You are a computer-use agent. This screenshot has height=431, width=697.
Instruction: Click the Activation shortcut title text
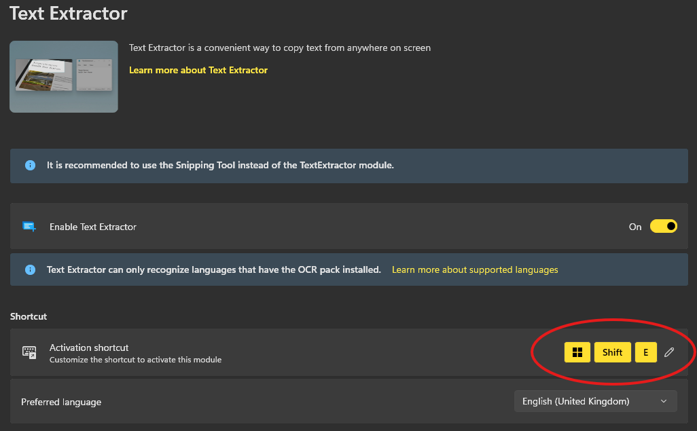tap(89, 348)
